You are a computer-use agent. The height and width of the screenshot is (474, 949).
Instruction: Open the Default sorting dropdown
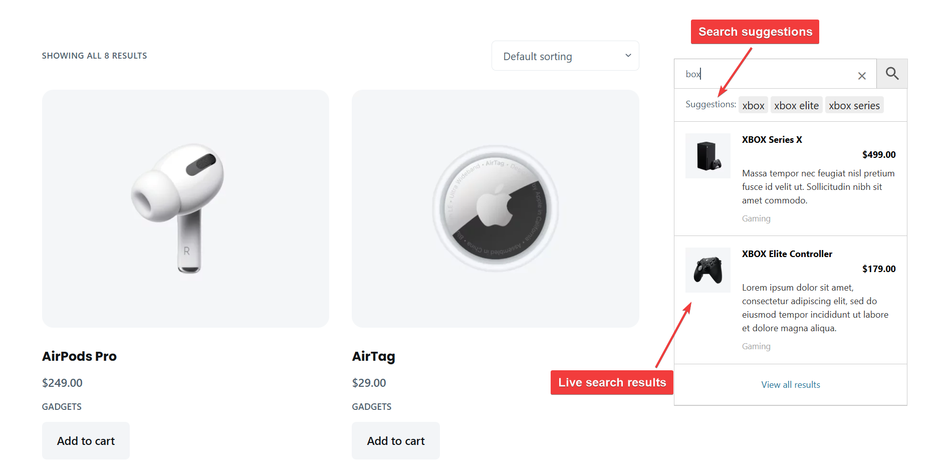click(565, 56)
